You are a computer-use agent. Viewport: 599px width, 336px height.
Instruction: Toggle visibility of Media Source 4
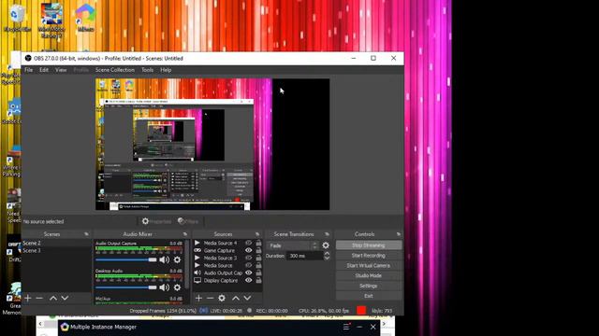tap(248, 243)
